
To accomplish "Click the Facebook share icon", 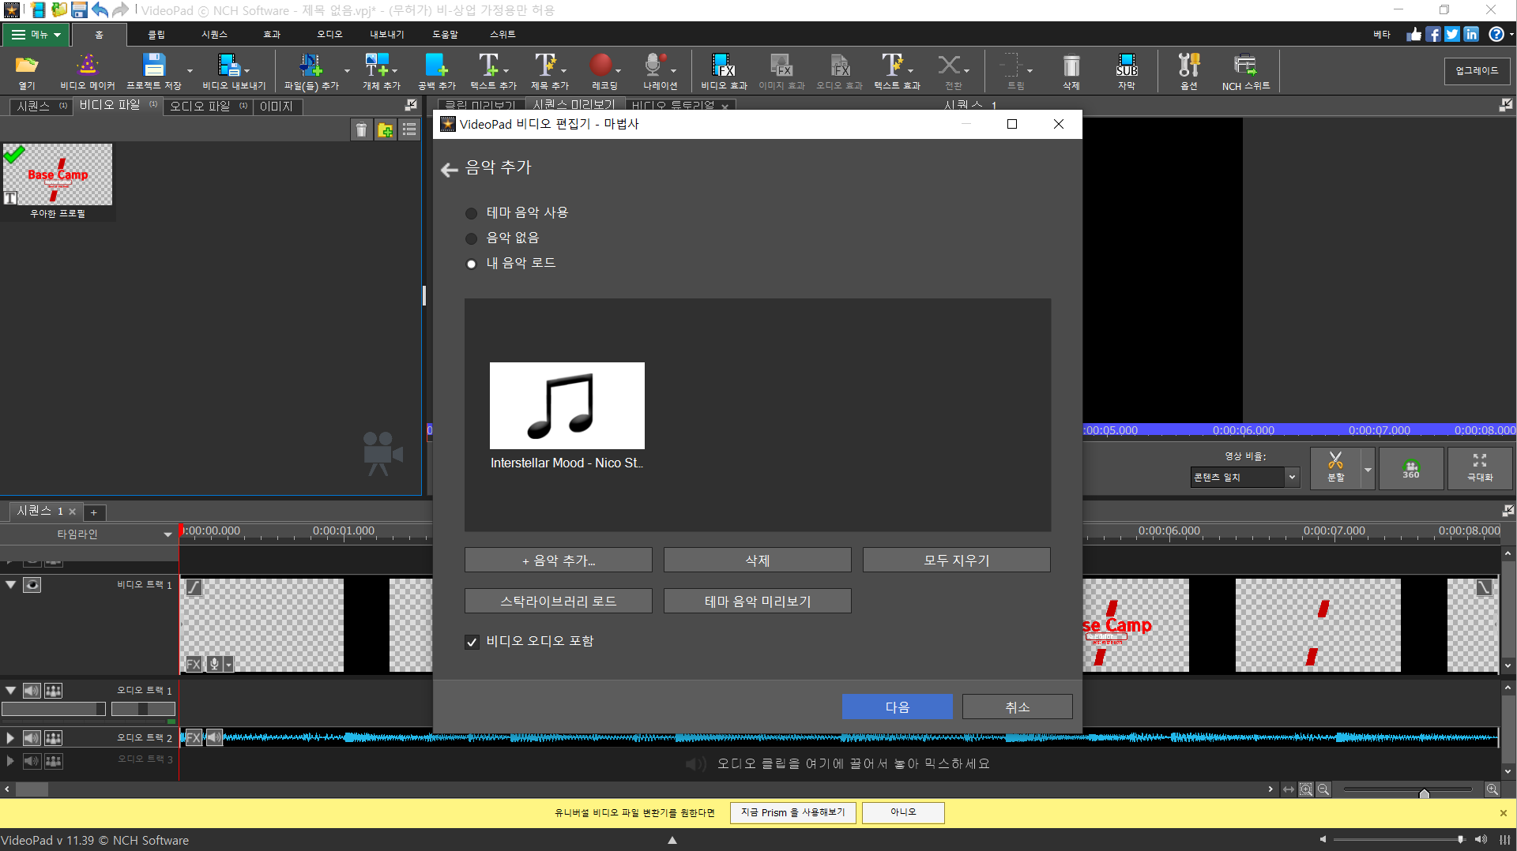I will pyautogui.click(x=1433, y=34).
